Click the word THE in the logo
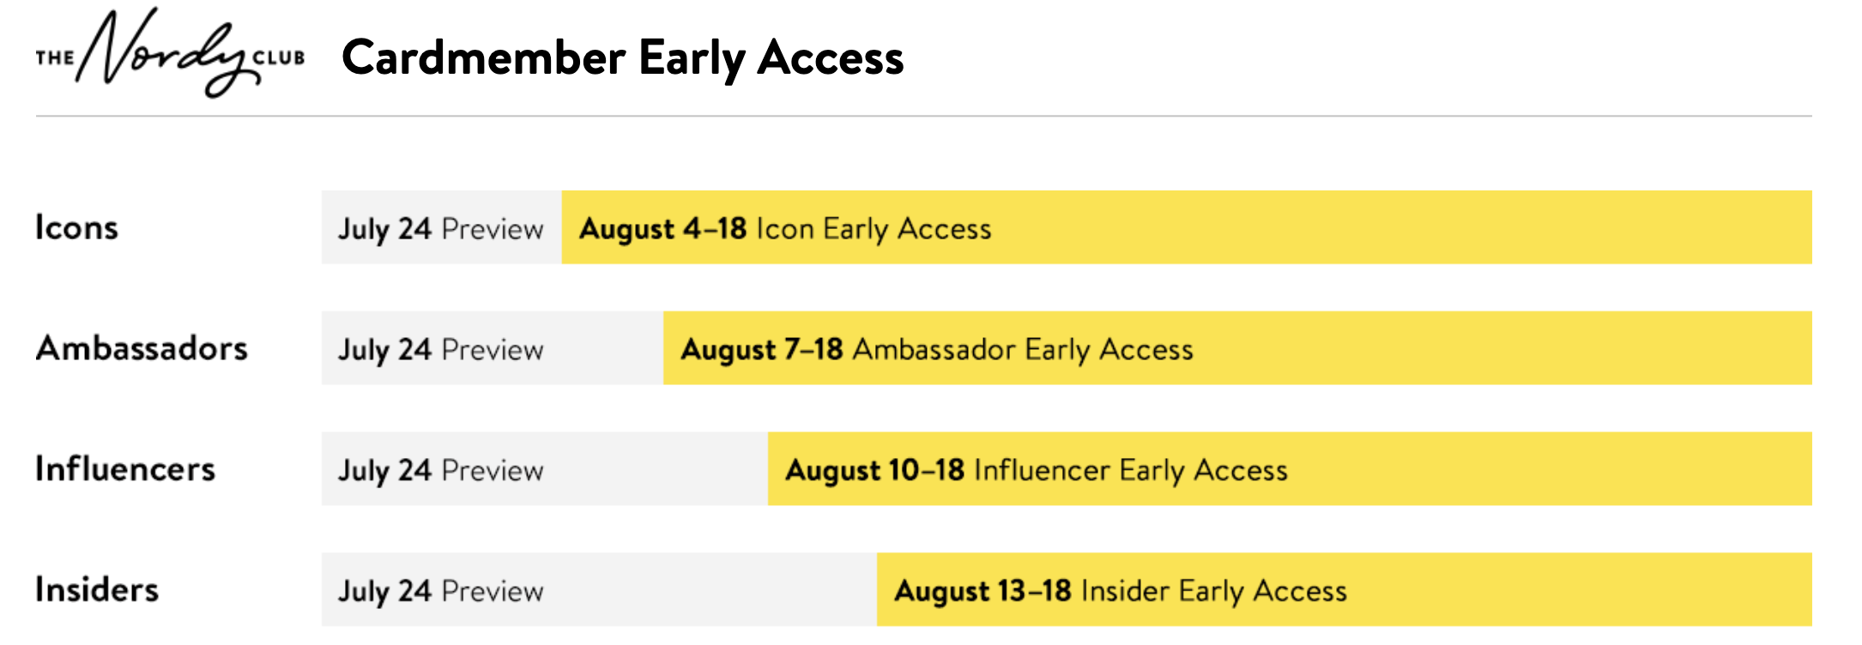This screenshot has width=1862, height=645. (x=55, y=58)
